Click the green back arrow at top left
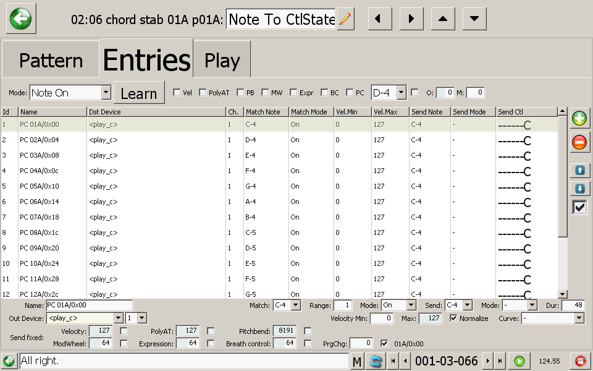Image resolution: width=593 pixels, height=371 pixels. click(x=21, y=19)
